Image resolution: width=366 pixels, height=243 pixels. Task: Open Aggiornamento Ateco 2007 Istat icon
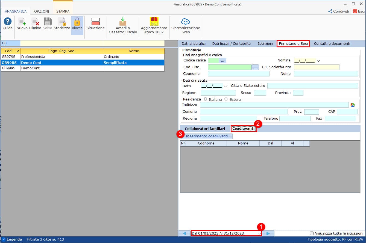(154, 22)
